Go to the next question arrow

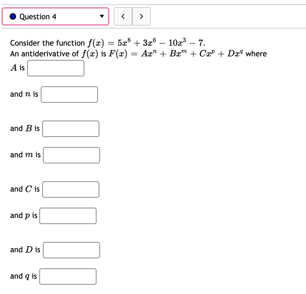point(142,16)
